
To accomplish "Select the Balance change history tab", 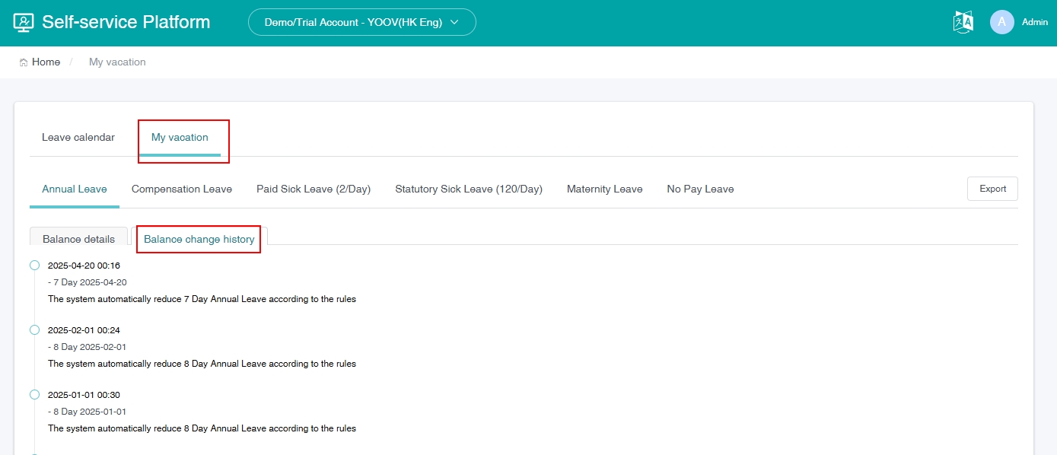I will click(199, 239).
